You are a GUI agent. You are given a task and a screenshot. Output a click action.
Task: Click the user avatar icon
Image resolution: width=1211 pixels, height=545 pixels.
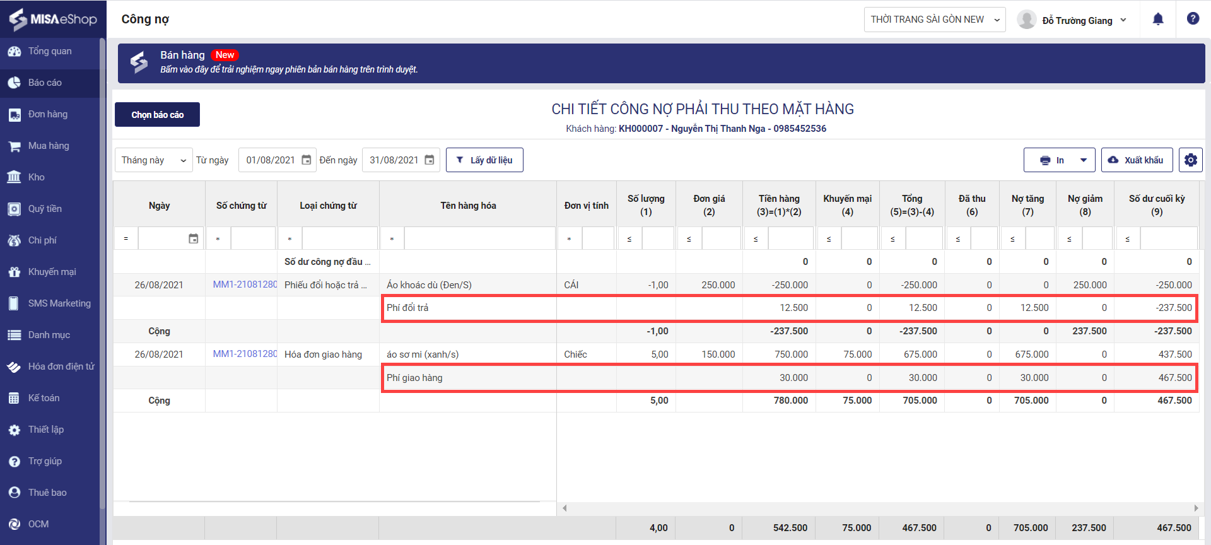[x=1026, y=20]
